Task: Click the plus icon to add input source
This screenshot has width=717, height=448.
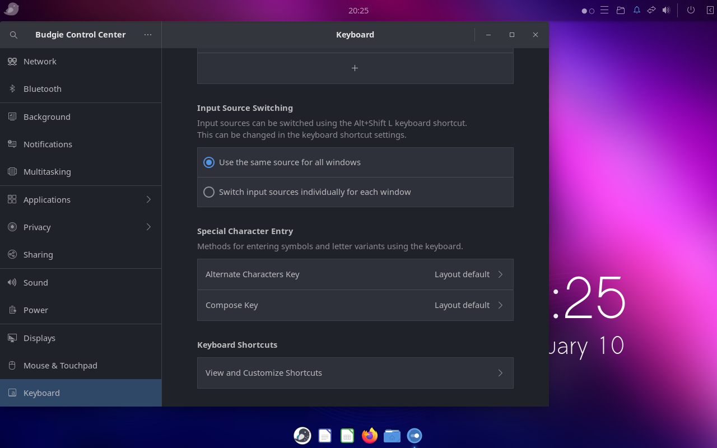Action: click(x=355, y=68)
